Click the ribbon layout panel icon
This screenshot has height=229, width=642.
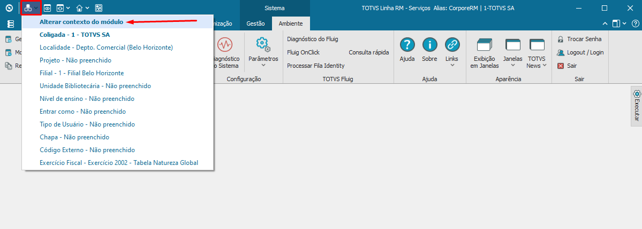click(x=616, y=23)
